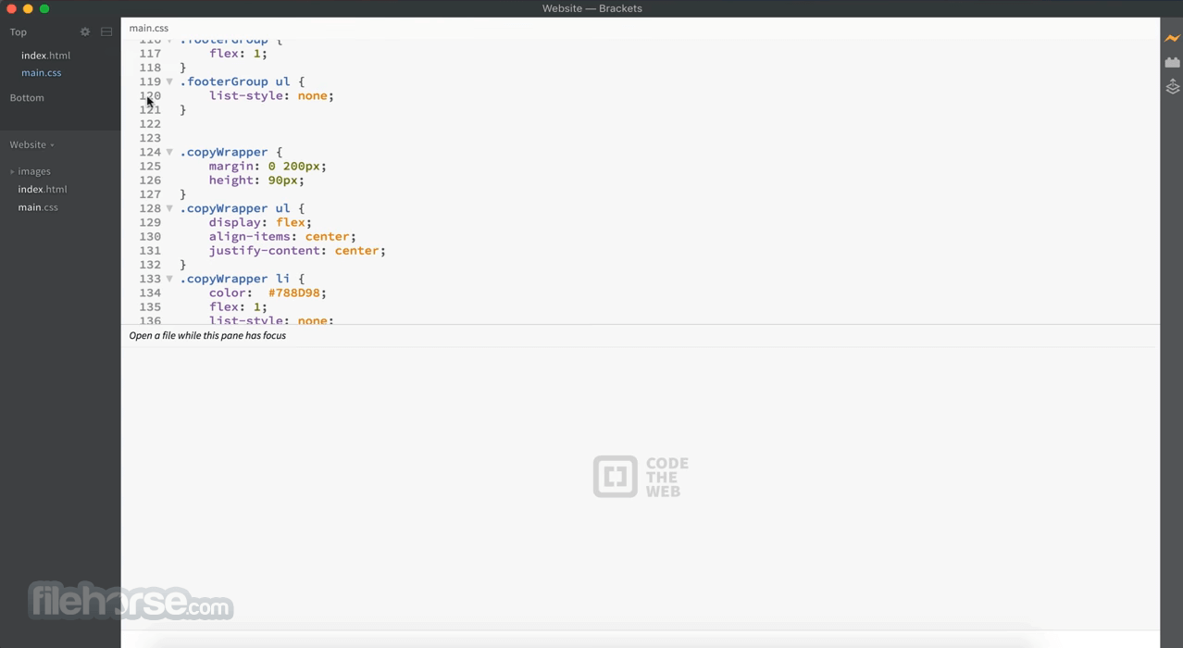Select index.html in the Top working files
The width and height of the screenshot is (1183, 648).
point(46,56)
